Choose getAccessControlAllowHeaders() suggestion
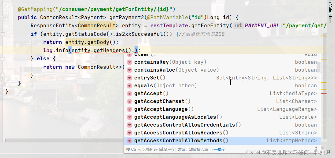335x158 pixels. (x=222, y=133)
